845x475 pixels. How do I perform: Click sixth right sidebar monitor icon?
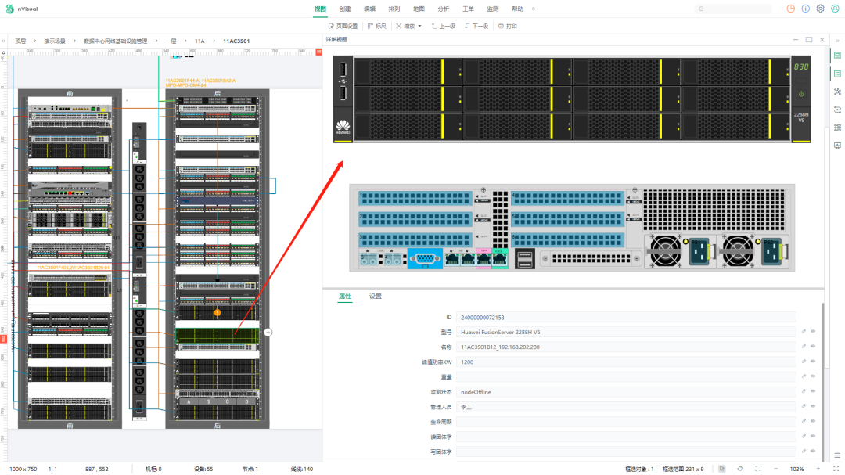click(837, 146)
